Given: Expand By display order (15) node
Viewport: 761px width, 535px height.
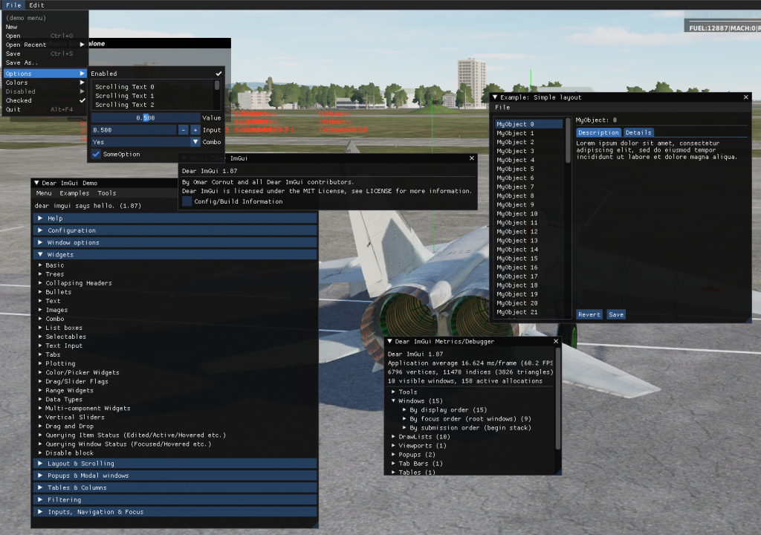Looking at the screenshot, I should [405, 409].
